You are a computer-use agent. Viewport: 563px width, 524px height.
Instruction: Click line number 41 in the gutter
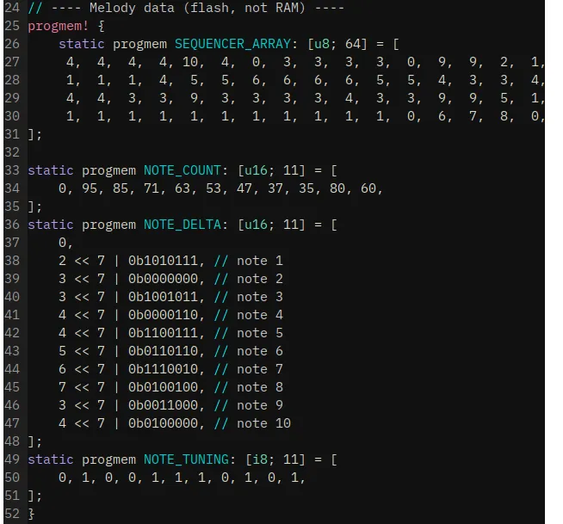[12, 315]
